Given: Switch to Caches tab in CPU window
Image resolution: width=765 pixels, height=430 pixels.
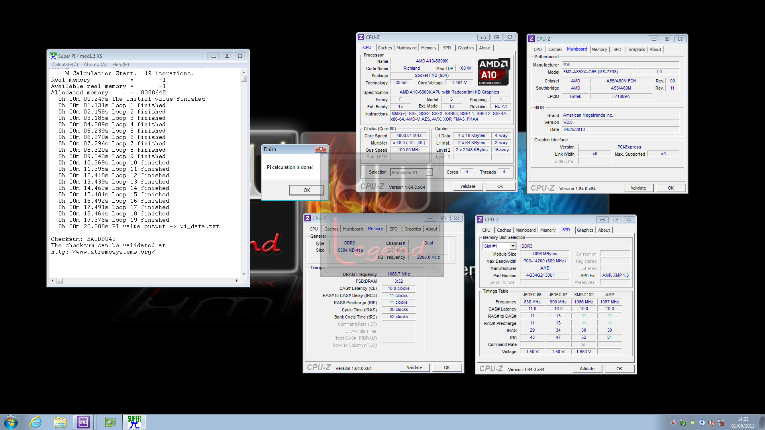Looking at the screenshot, I should click(384, 48).
